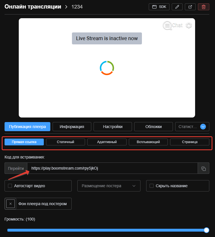Go to Онлайн трансляции breadcrumb
The image size is (215, 237).
[x=33, y=7]
